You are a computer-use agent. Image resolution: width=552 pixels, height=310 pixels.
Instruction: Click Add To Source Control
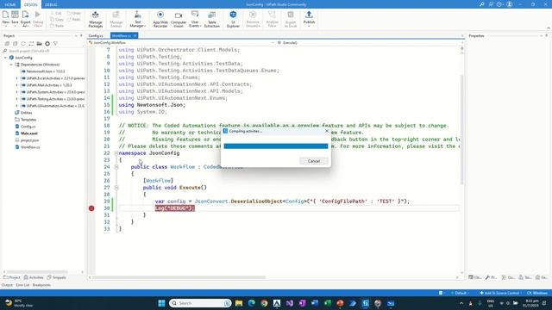(x=499, y=293)
